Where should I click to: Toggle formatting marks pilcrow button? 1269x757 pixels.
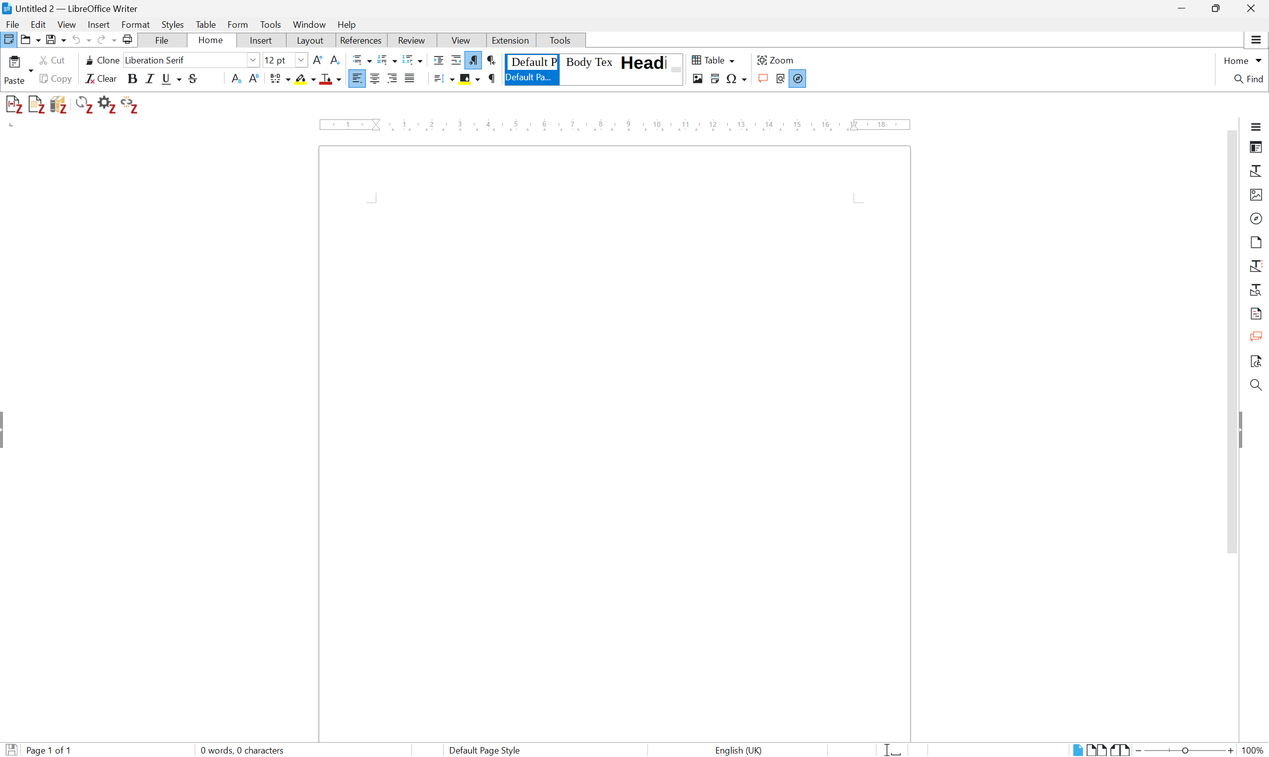pyautogui.click(x=492, y=79)
